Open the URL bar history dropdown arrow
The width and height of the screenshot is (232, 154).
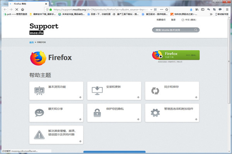click(151, 9)
